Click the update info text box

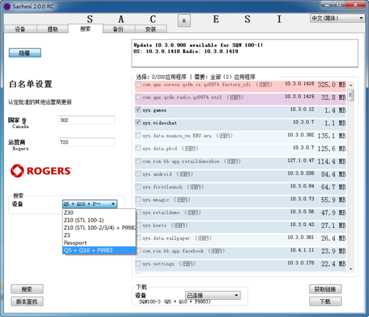coord(245,53)
